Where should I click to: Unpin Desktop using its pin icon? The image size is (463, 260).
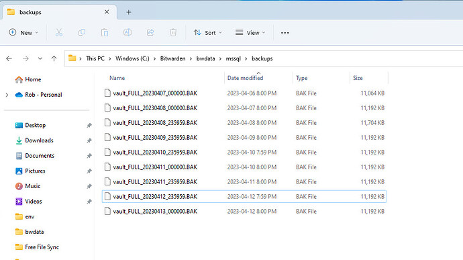pyautogui.click(x=89, y=126)
